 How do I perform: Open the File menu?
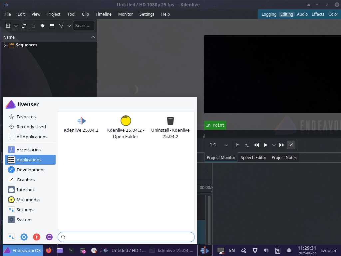8,14
